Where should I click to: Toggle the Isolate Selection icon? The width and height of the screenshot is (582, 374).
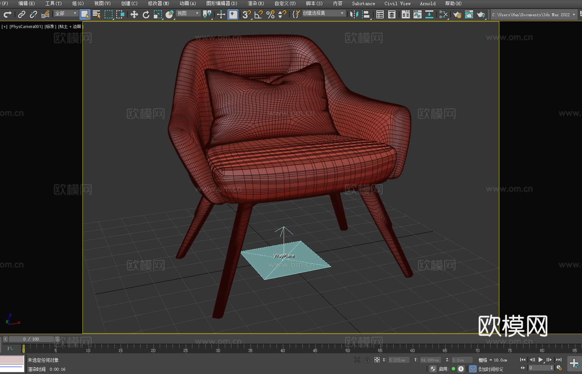point(357,360)
